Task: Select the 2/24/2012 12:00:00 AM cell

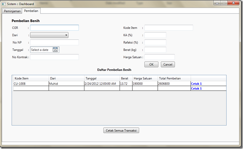Action: [102, 84]
